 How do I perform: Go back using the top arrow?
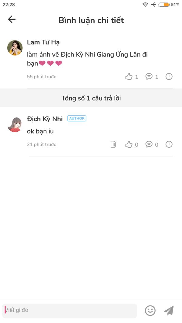pyautogui.click(x=12, y=19)
